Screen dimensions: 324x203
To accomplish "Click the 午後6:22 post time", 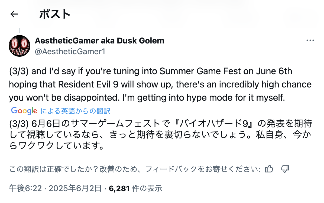I will tap(25, 188).
